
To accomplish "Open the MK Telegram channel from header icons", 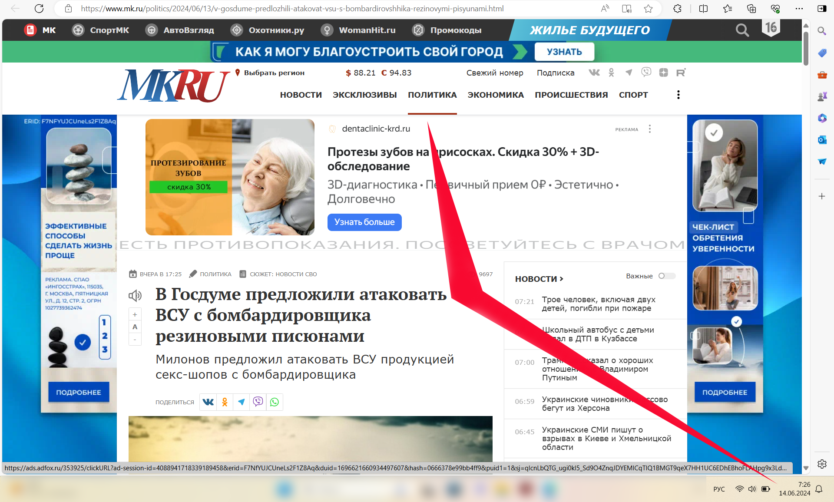I will pyautogui.click(x=629, y=73).
